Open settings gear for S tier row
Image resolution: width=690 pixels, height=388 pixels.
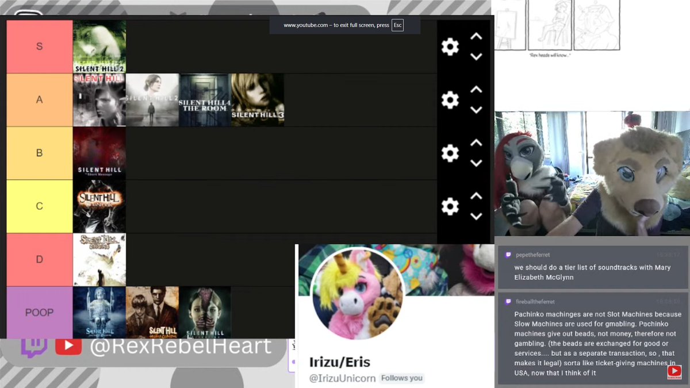pos(450,47)
